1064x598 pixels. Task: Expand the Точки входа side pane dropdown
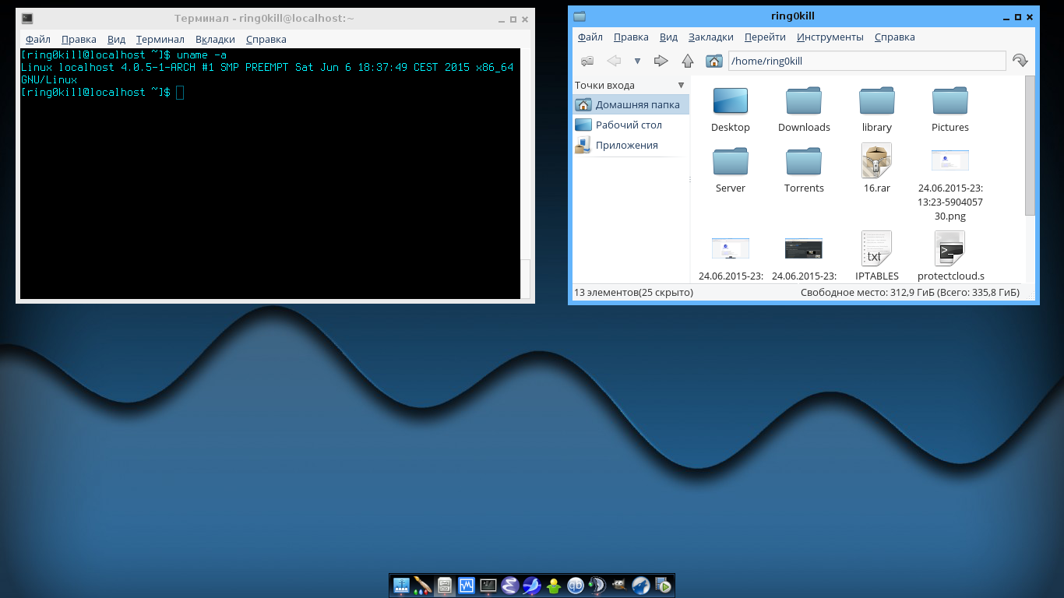[x=681, y=85]
